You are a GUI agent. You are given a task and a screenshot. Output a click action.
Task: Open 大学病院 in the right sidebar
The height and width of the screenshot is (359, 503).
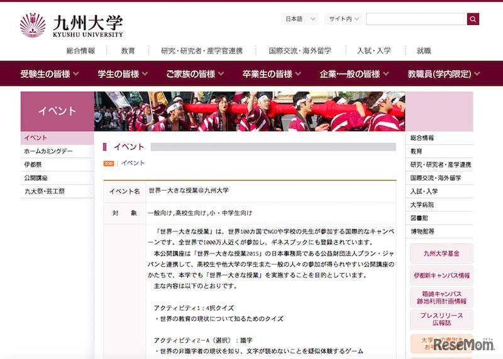pos(440,205)
